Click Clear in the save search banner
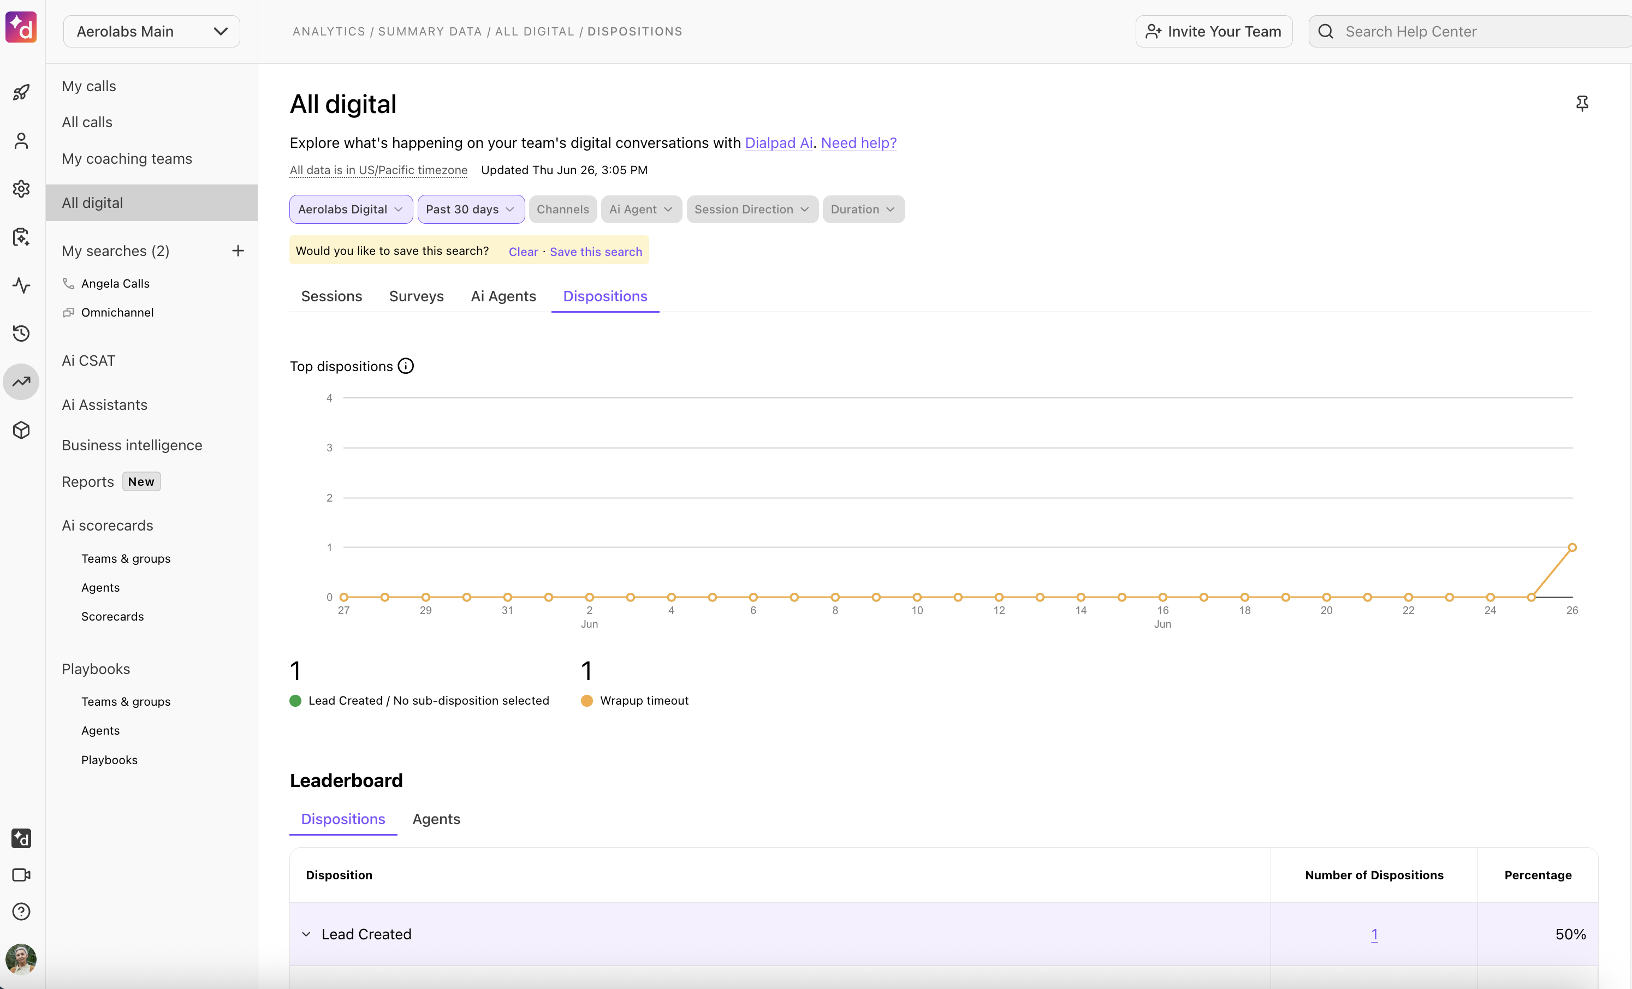The height and width of the screenshot is (989, 1632). pyautogui.click(x=523, y=252)
